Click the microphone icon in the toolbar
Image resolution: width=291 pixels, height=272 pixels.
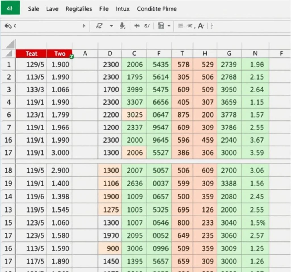pos(122,26)
